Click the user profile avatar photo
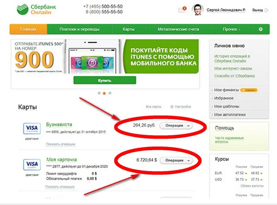Screen dimensions: 277x205 click(197, 10)
